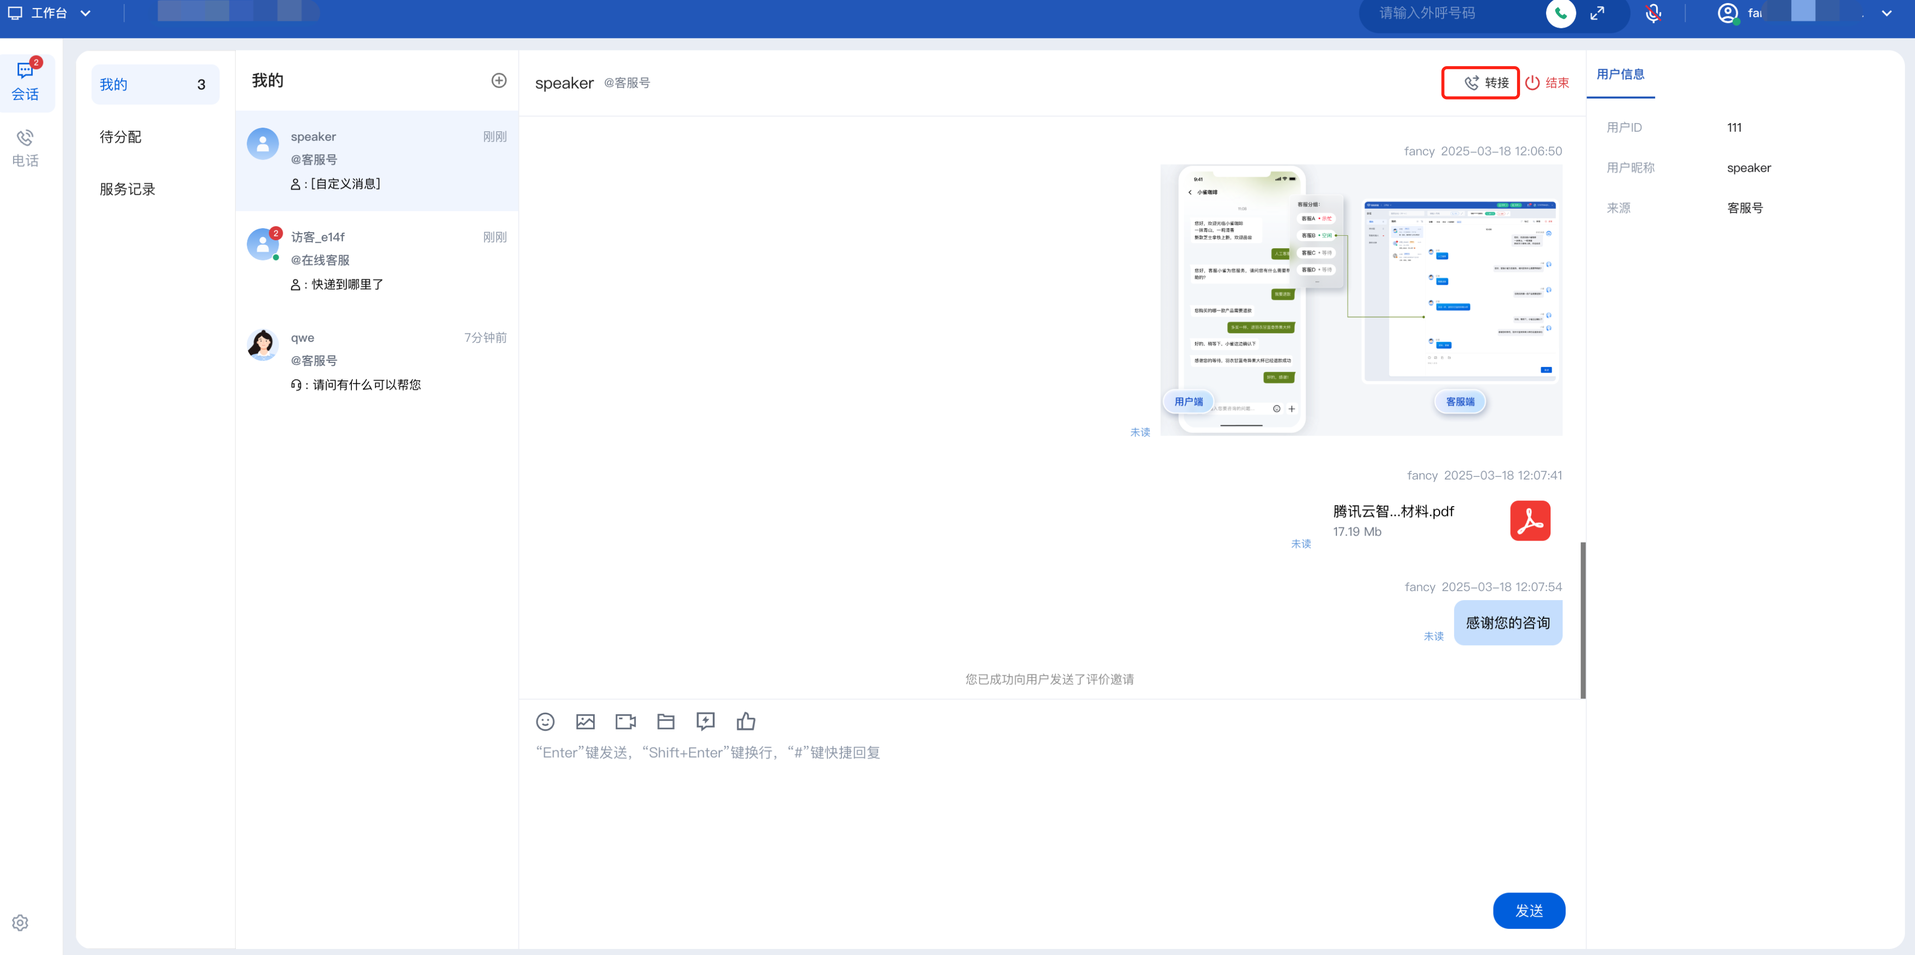Toggle the expand dialer arrows icon
Screen dimensions: 1915x955
point(1597,14)
